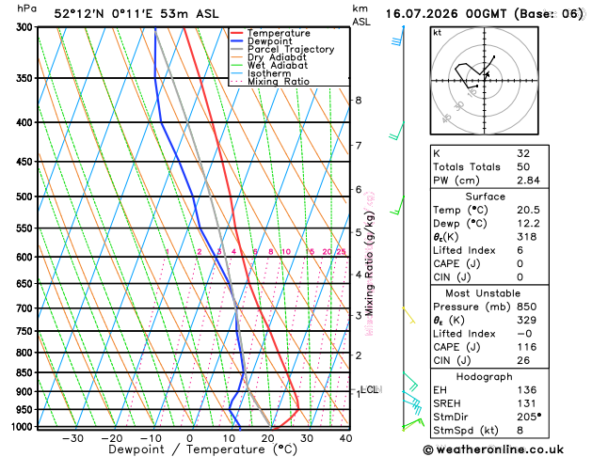
Task: Click the '40' temperature axis label
Action: click(x=345, y=438)
